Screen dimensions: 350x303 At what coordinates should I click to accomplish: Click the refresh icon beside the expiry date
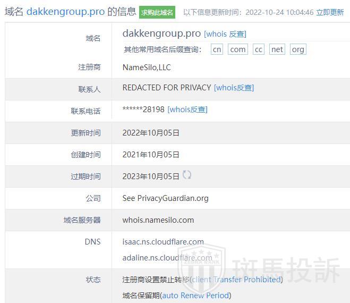pyautogui.click(x=186, y=175)
